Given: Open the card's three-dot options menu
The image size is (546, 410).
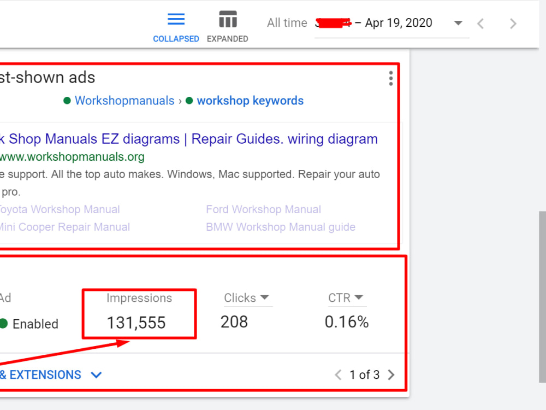Looking at the screenshot, I should tap(391, 78).
